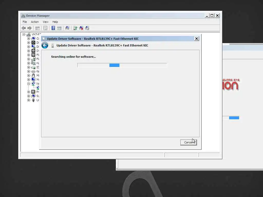This screenshot has width=263, height=197.
Task: Close the Update Driver Software dialog
Action: [196, 39]
